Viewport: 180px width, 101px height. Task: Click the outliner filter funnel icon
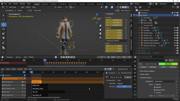point(173,7)
